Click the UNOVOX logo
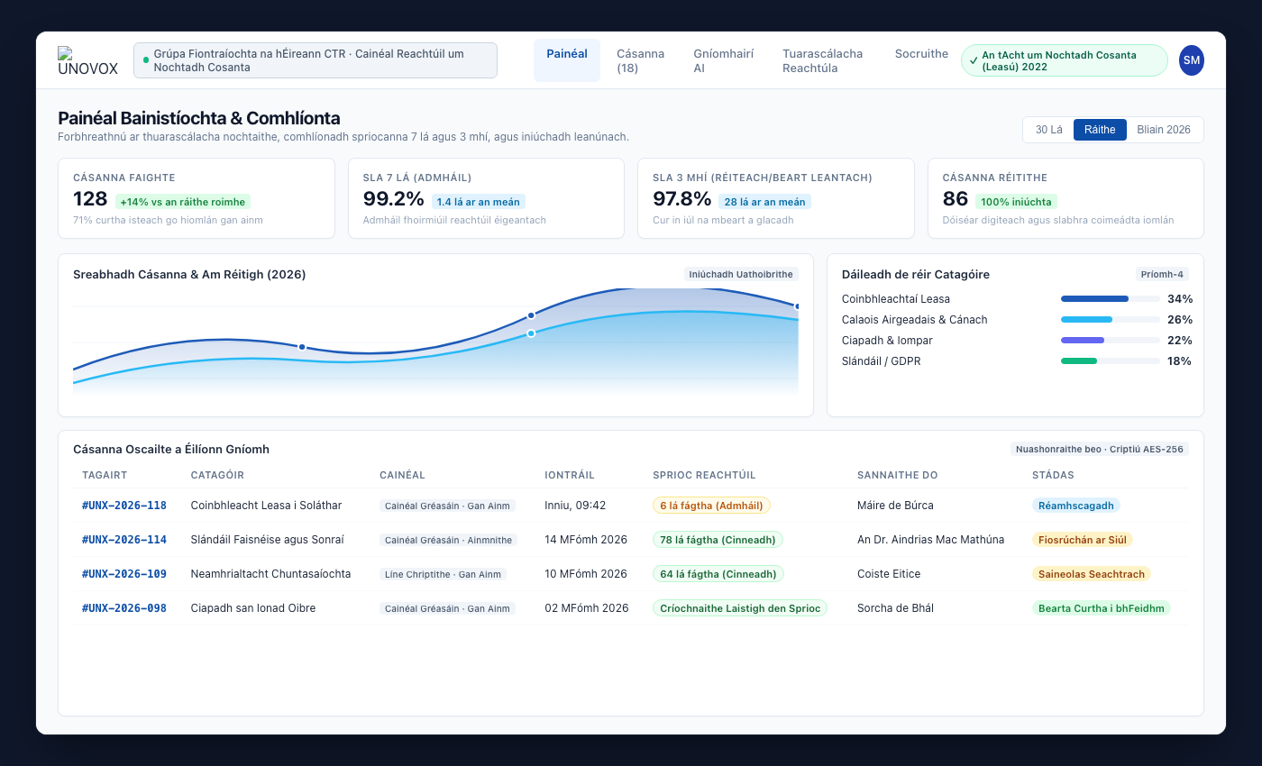Viewport: 1262px width, 766px height. pos(87,60)
